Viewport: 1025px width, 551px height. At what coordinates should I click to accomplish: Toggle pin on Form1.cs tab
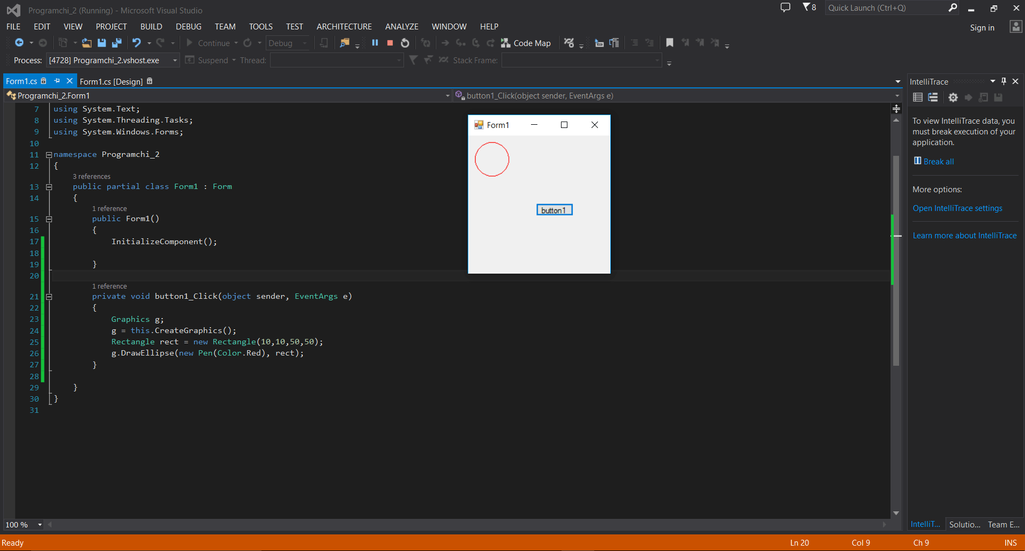(57, 81)
